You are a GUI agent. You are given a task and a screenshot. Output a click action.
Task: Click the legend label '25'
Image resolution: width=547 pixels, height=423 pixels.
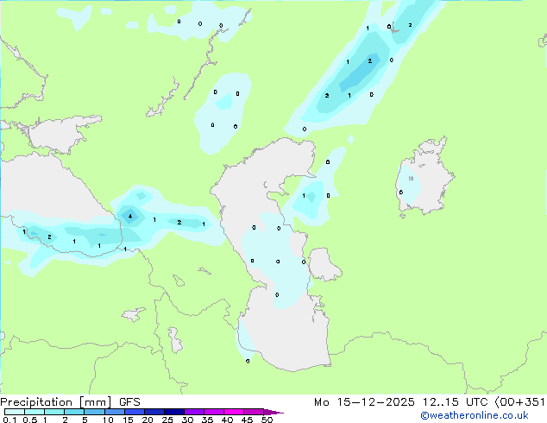[x=167, y=420]
